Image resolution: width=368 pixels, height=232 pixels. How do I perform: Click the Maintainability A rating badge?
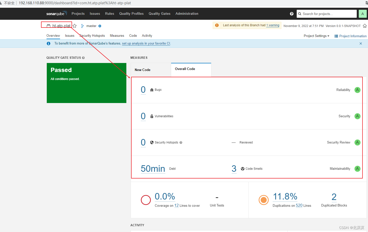coord(357,168)
